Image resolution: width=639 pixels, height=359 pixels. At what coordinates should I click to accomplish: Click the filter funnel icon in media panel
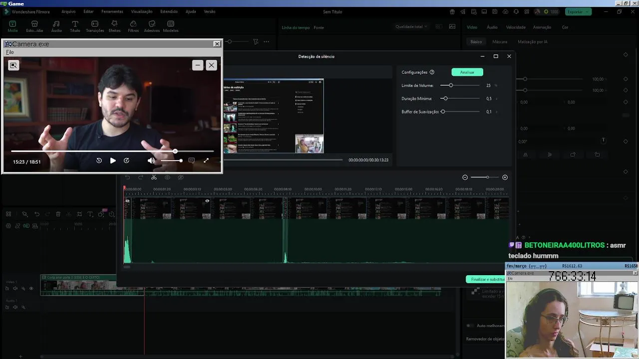point(256,42)
